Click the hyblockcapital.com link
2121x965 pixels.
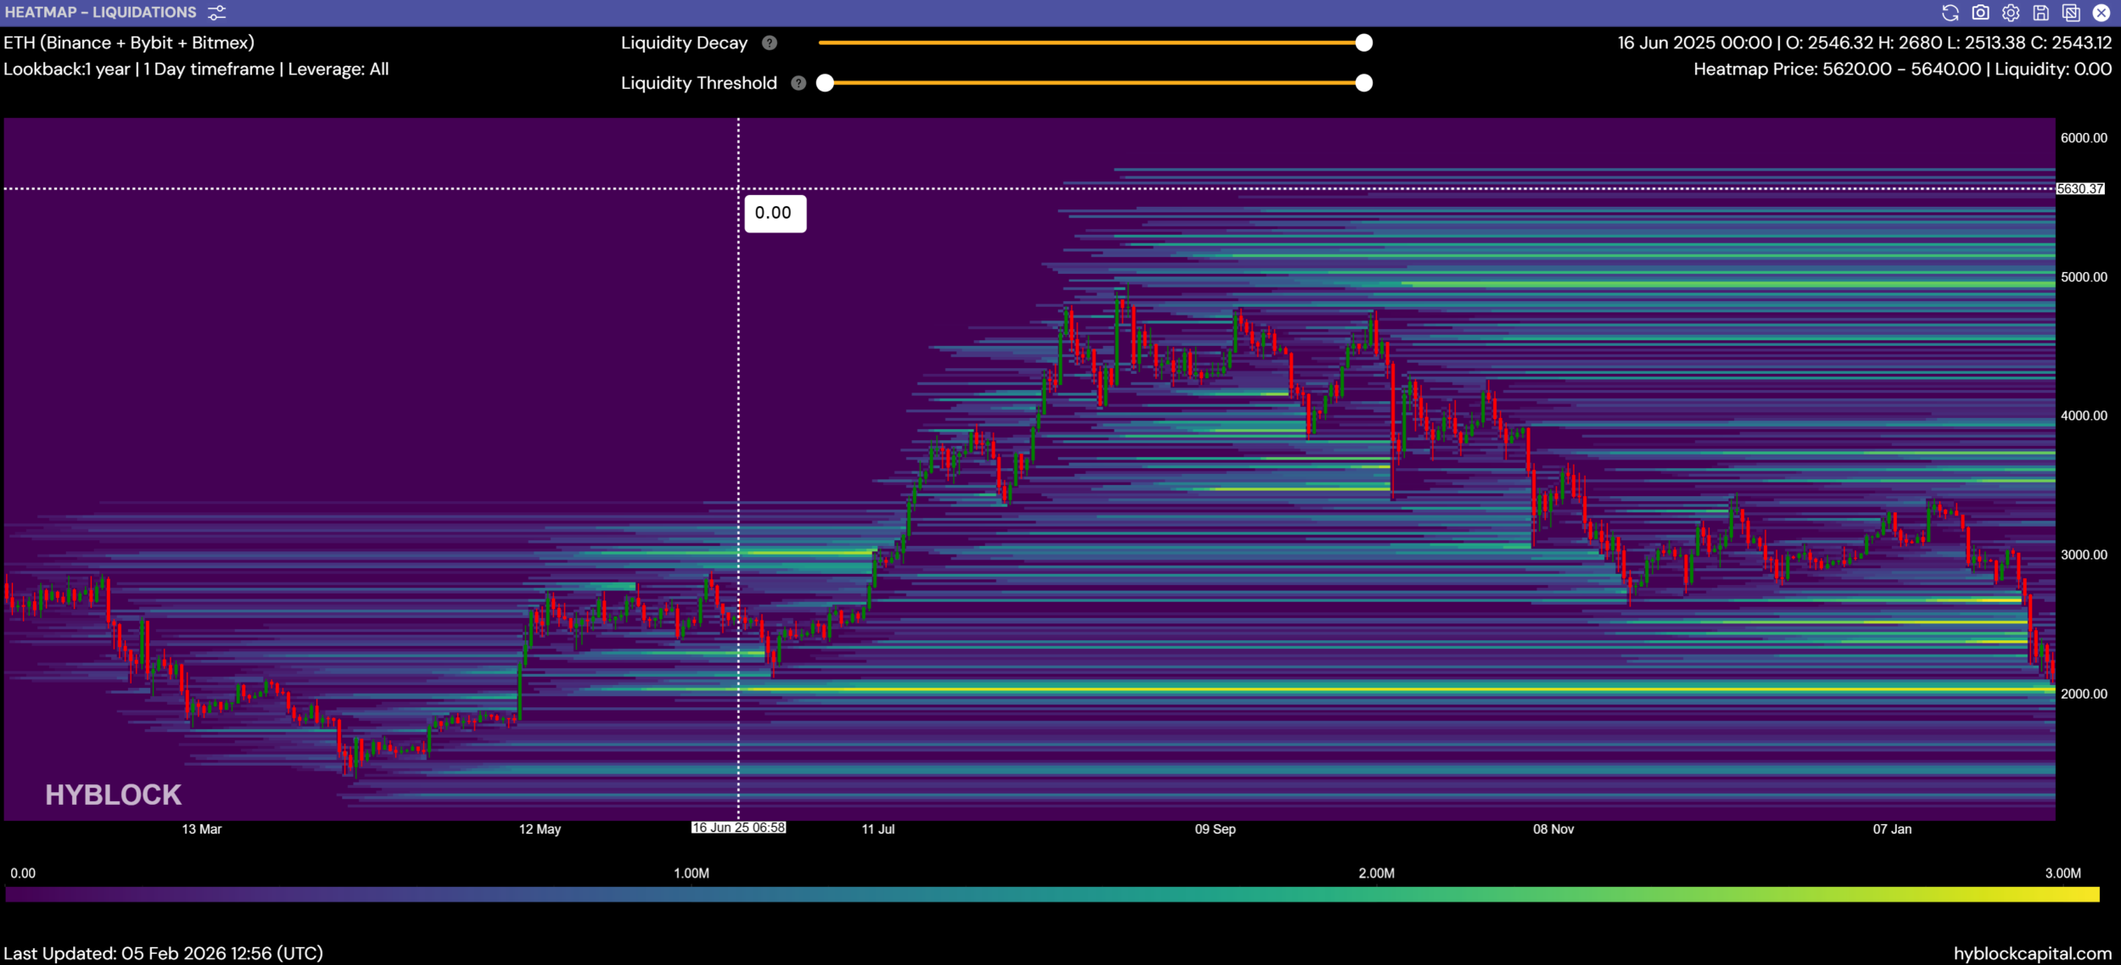point(2032,953)
